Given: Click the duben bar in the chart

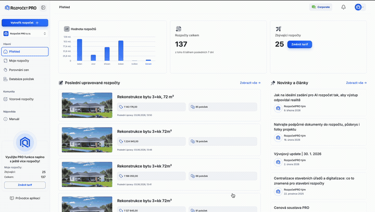Looking at the screenshot, I should click(x=121, y=51).
